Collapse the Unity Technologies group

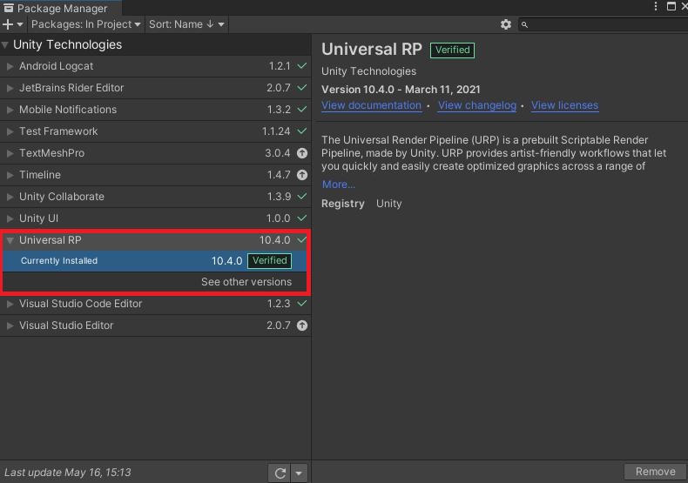5,44
